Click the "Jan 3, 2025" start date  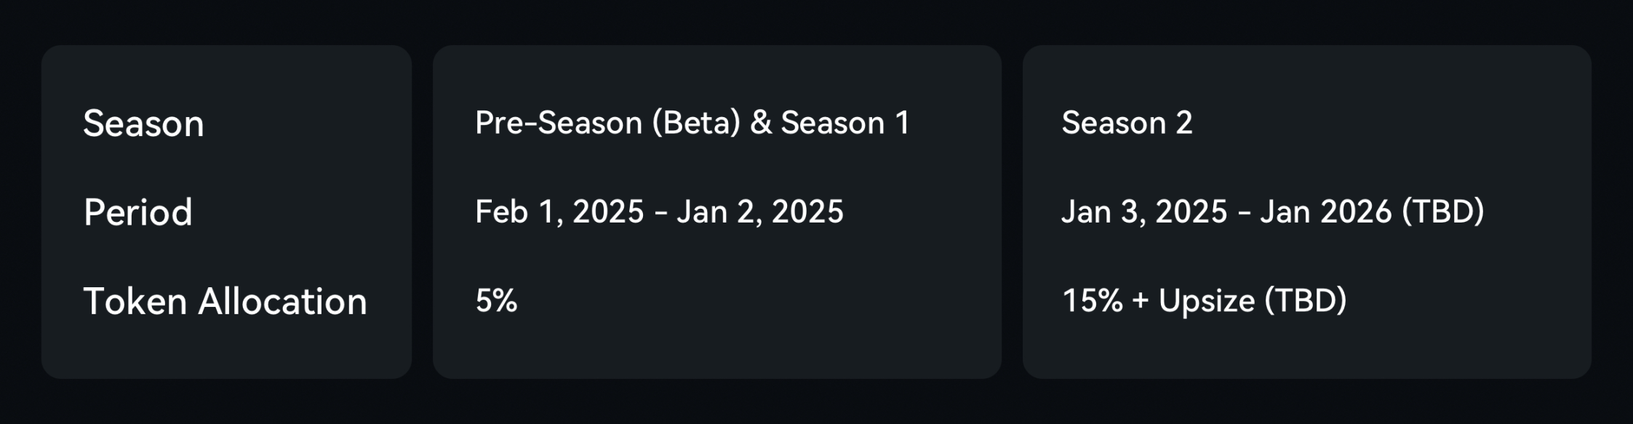click(x=1143, y=212)
